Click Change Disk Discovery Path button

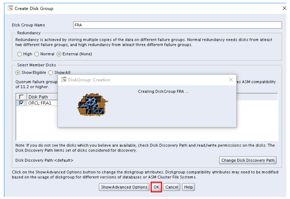click(x=248, y=160)
